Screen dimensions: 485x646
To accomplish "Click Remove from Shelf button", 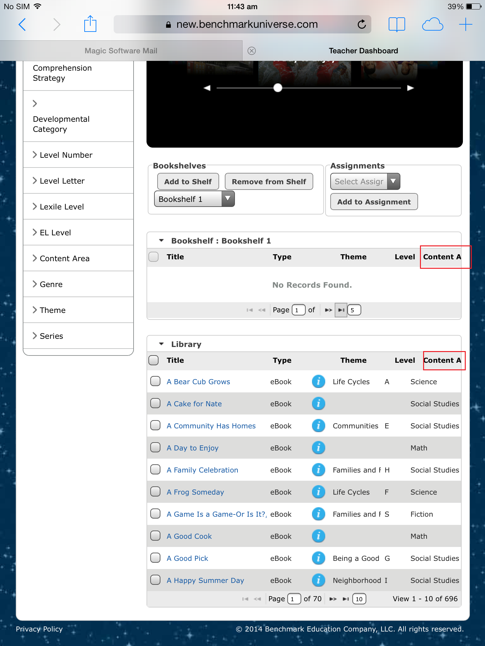I will 269,181.
